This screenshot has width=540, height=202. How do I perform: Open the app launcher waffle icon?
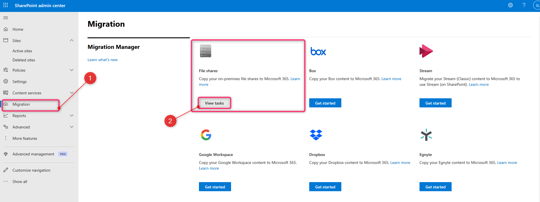(x=6, y=5)
